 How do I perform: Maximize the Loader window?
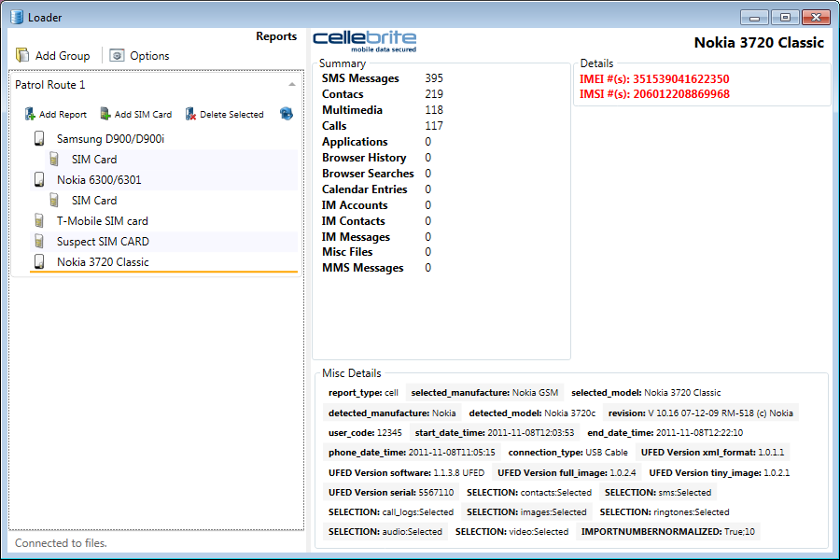click(x=785, y=17)
